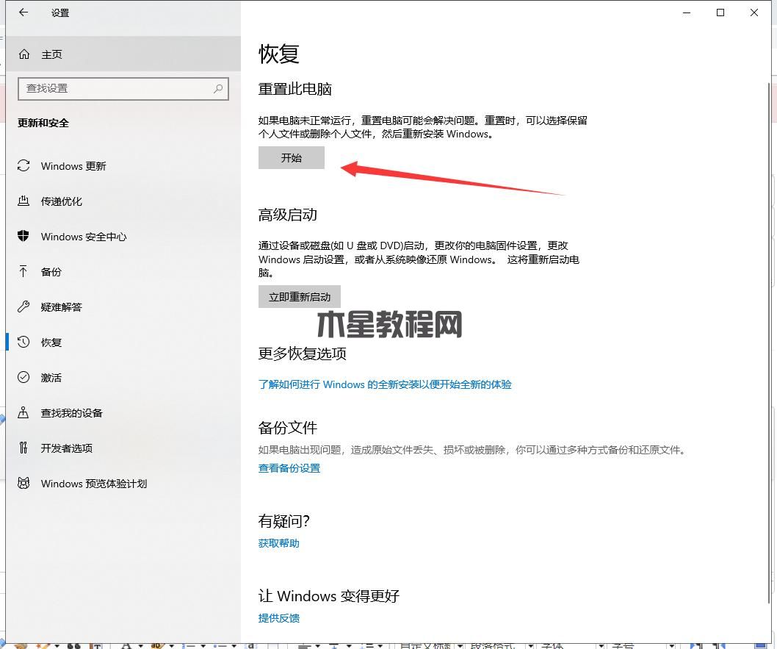Click the magnifier icon in the search box

point(218,89)
